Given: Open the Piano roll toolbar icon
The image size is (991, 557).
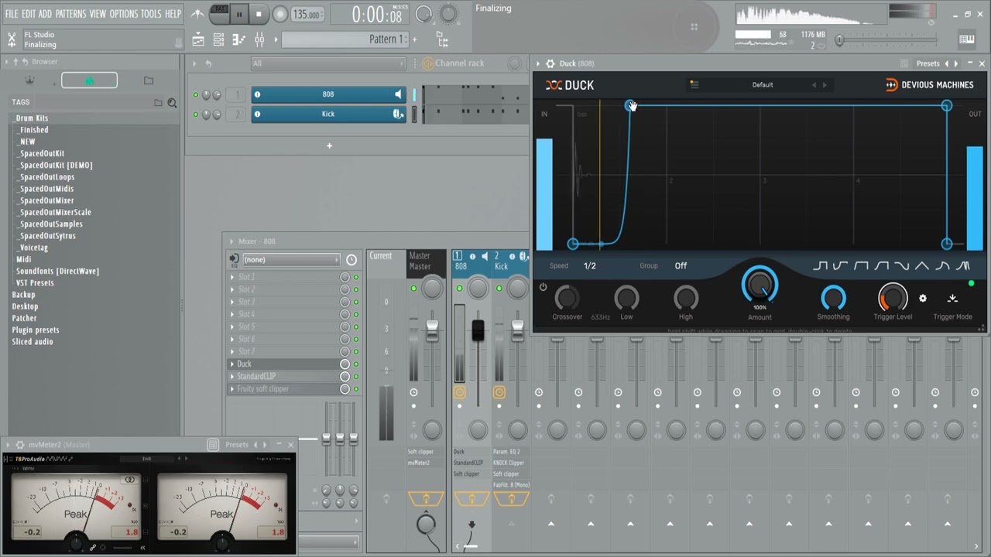Looking at the screenshot, I should (238, 40).
